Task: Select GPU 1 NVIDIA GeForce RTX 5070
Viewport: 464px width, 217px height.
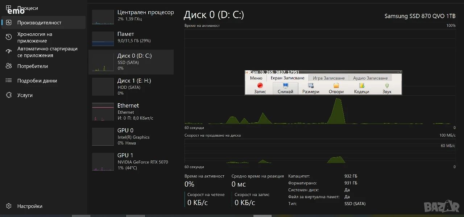Action: pyautogui.click(x=131, y=162)
